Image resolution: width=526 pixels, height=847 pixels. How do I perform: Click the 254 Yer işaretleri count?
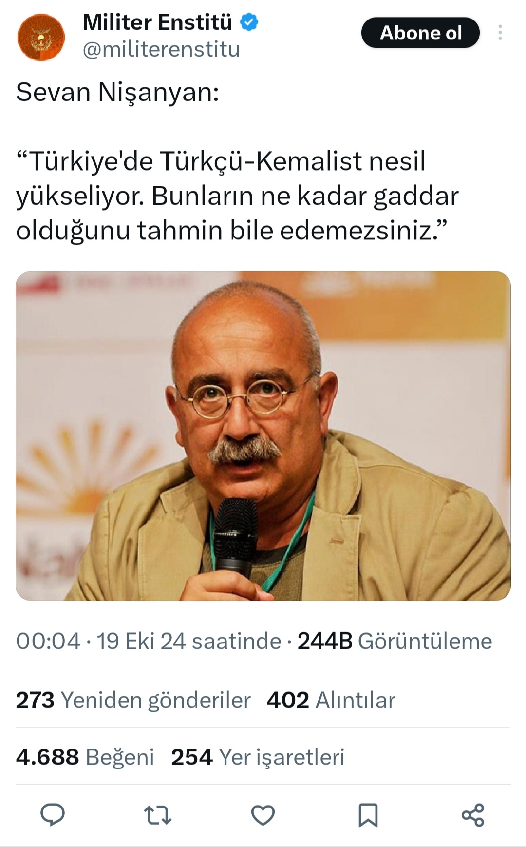(258, 757)
